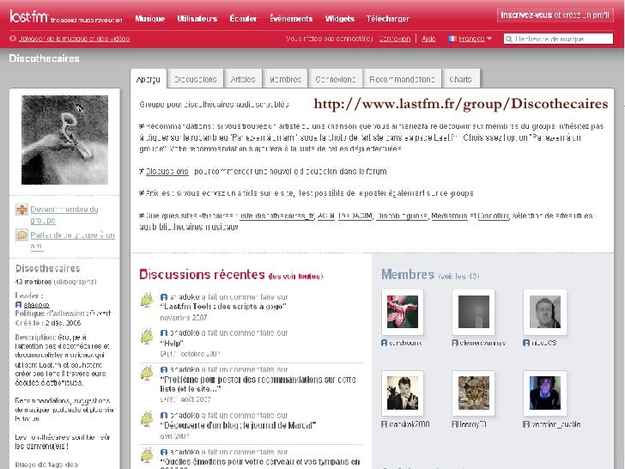Viewport: 625px width, 469px height.
Task: Switch to the Discussions tab
Action: (x=196, y=79)
